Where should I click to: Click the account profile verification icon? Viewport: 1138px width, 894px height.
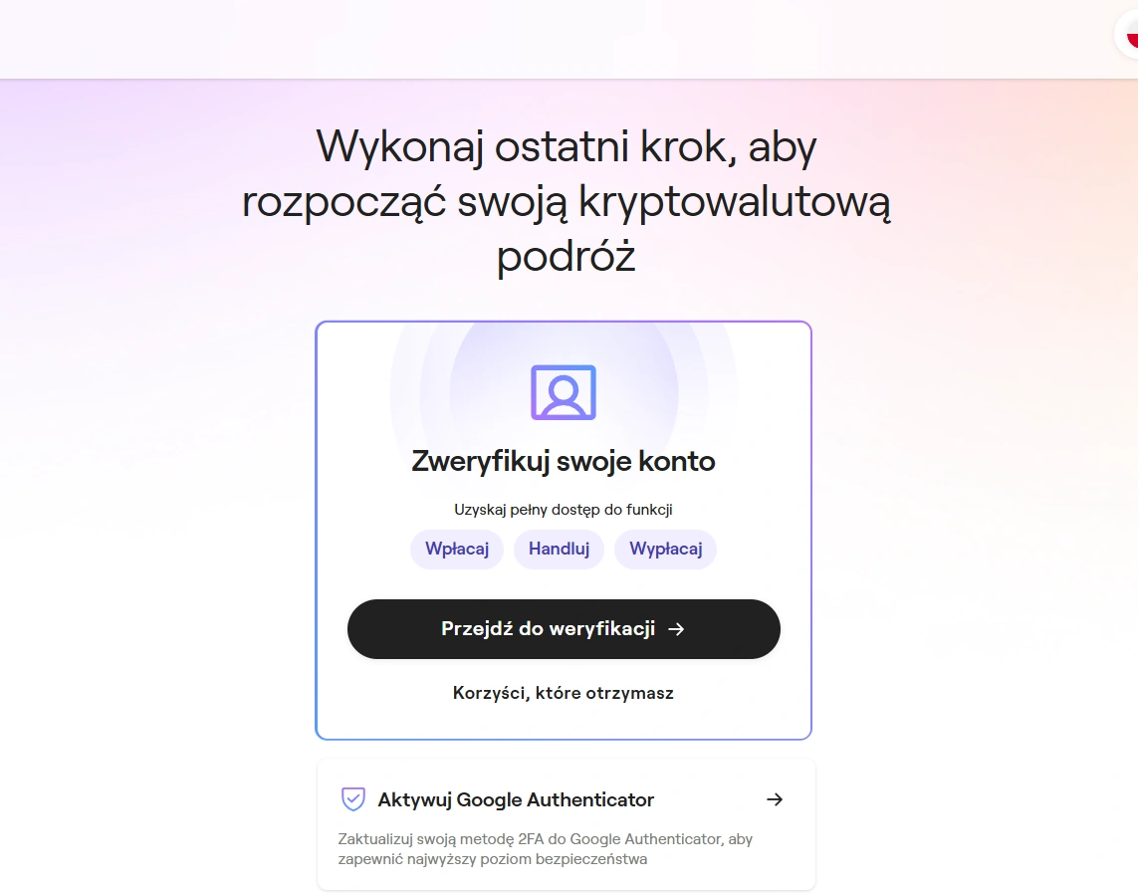pos(564,392)
